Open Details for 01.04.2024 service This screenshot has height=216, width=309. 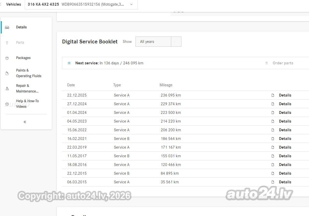pyautogui.click(x=285, y=113)
